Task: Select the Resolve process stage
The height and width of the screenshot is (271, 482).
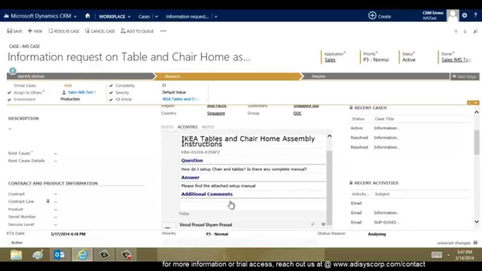Action: (375, 76)
